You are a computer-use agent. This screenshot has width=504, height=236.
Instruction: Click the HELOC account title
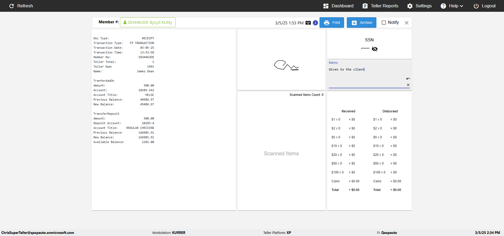coord(150,95)
